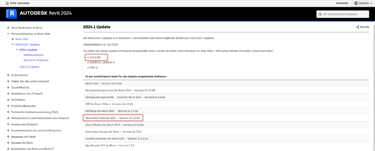
Task: Open Dynamo for Revit topic
Action: (22, 143)
